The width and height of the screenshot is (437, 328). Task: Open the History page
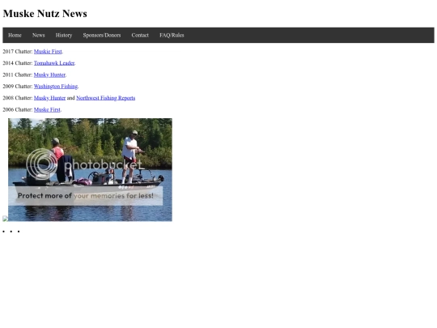click(x=64, y=35)
